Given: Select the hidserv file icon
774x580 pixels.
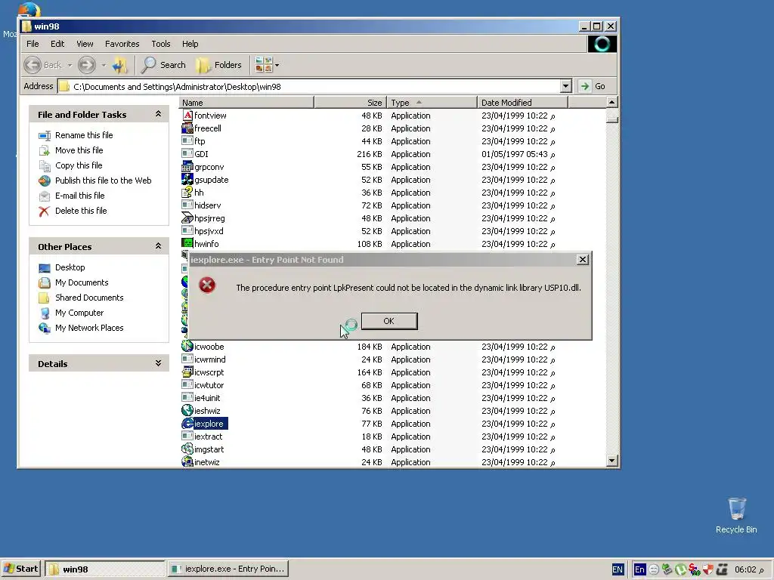Looking at the screenshot, I should click(x=187, y=205).
